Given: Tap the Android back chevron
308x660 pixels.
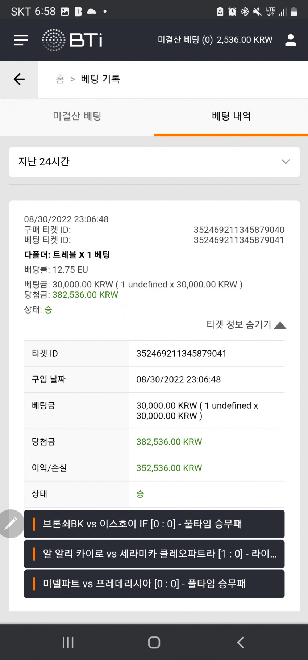Looking at the screenshot, I should coord(240,642).
